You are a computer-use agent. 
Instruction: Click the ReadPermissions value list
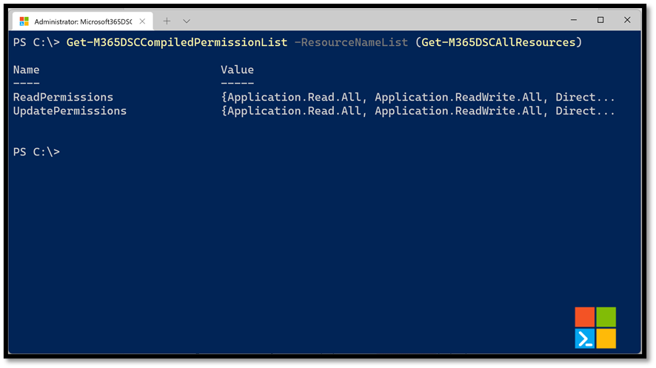418,97
